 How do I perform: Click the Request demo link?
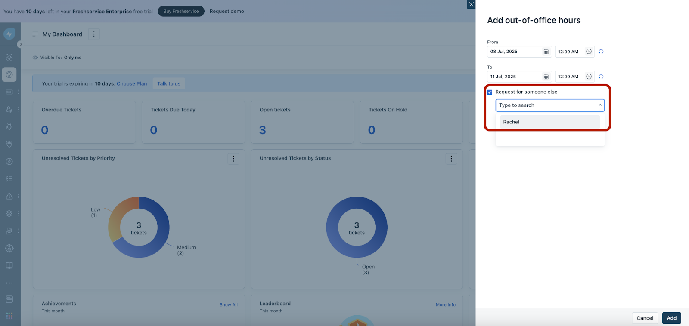click(x=227, y=11)
